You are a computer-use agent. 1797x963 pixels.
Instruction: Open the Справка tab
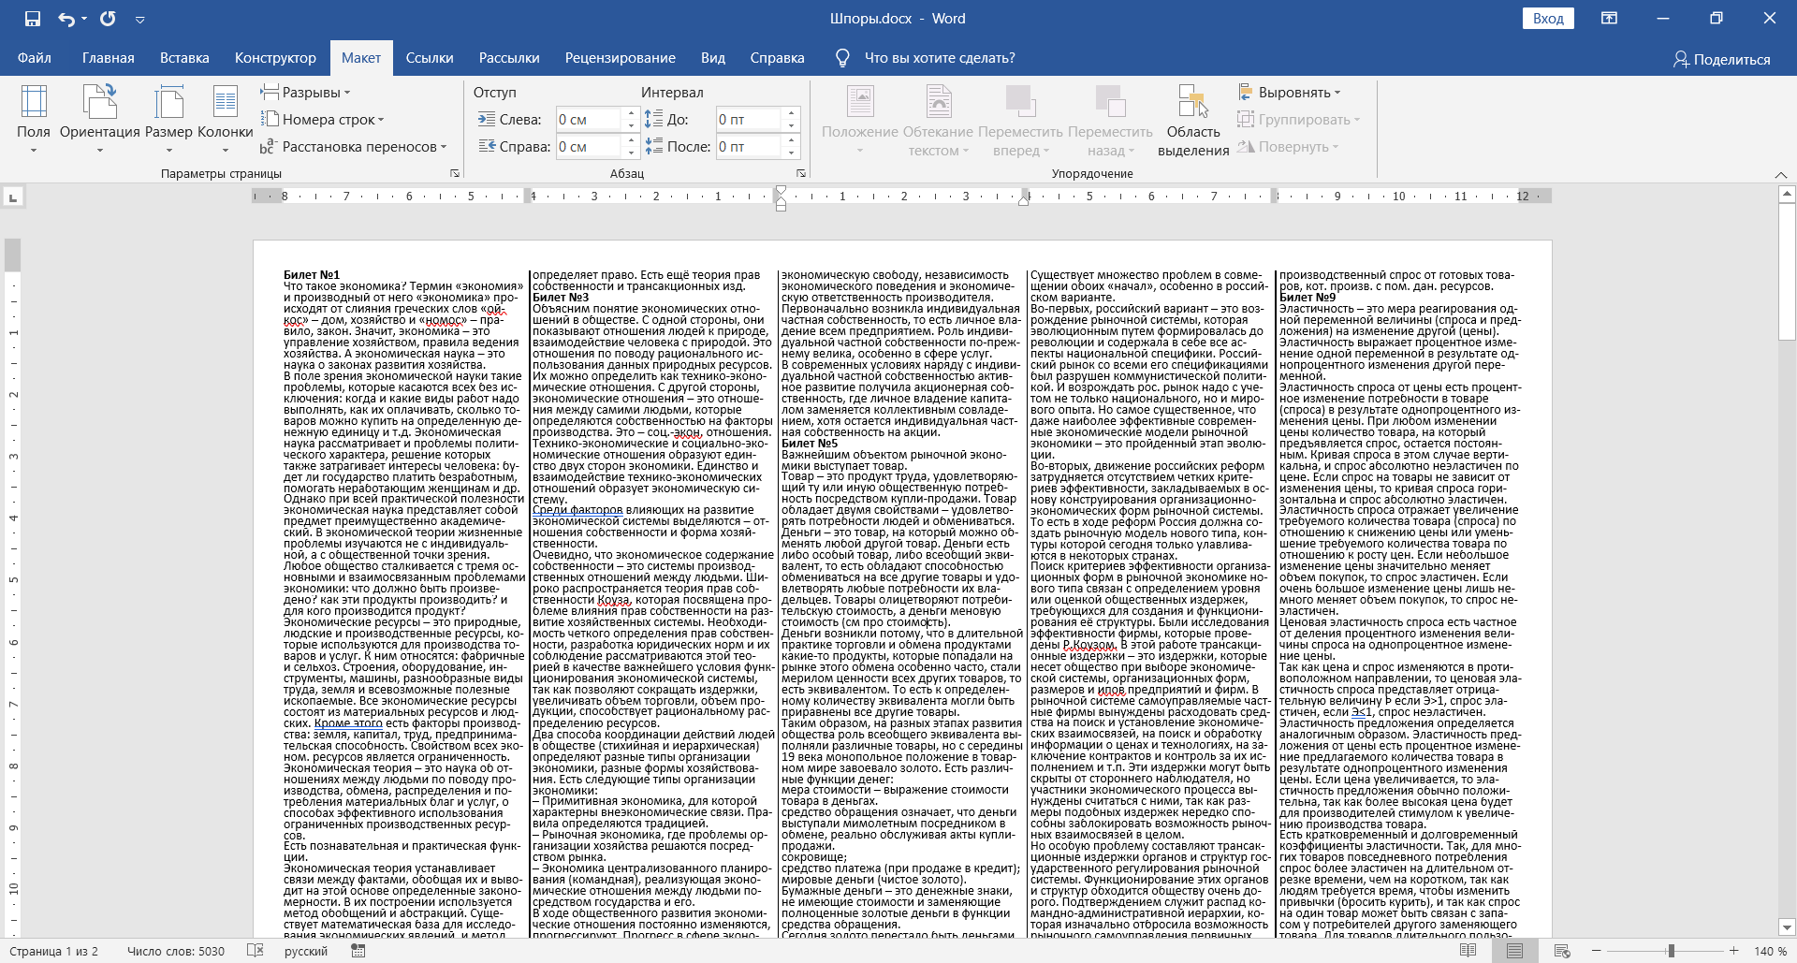[x=778, y=58]
